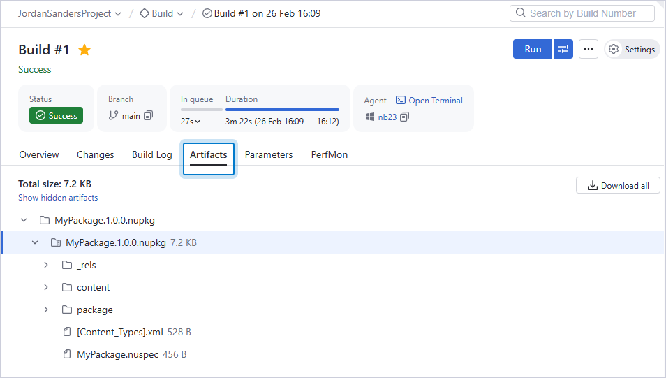This screenshot has width=666, height=378.
Task: Open custom run options beside Run
Action: 563,49
